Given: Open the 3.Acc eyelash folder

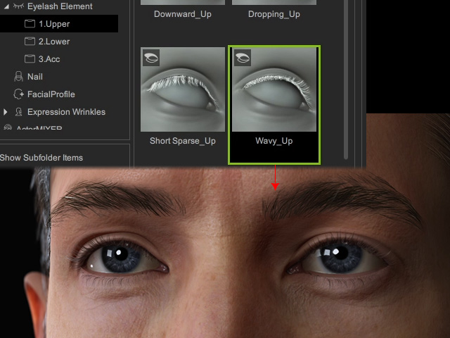Looking at the screenshot, I should (51, 59).
